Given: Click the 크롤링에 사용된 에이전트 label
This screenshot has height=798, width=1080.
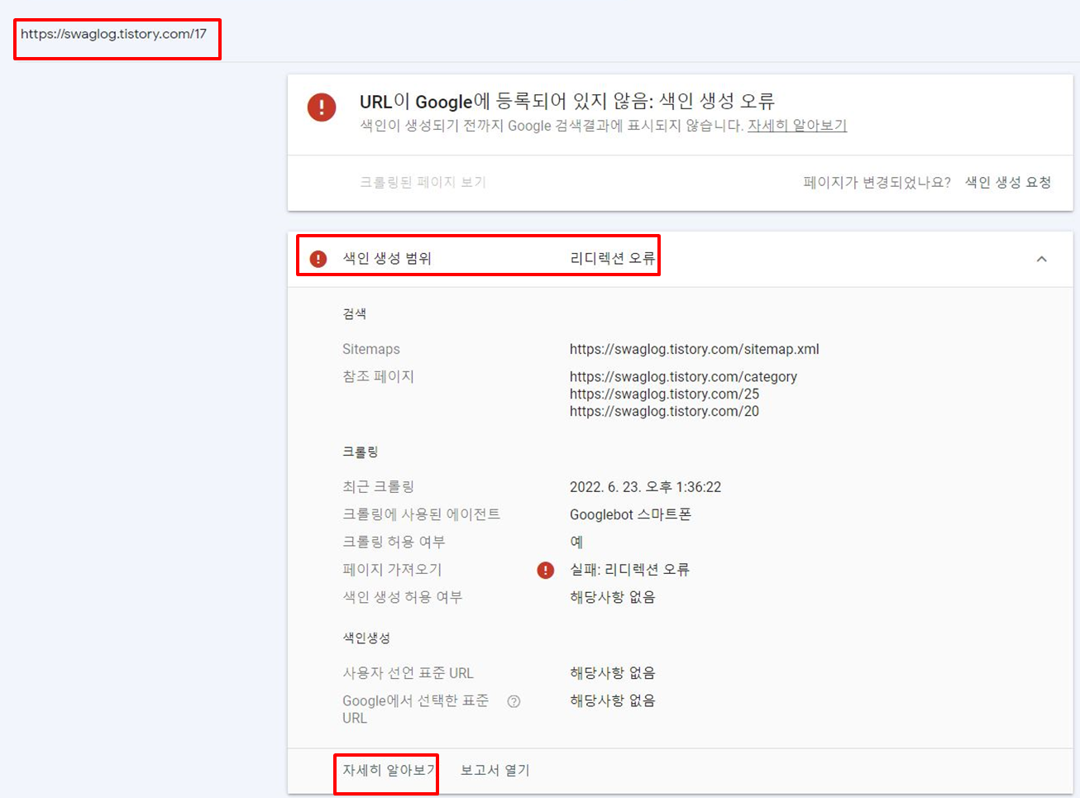Looking at the screenshot, I should point(422,514).
